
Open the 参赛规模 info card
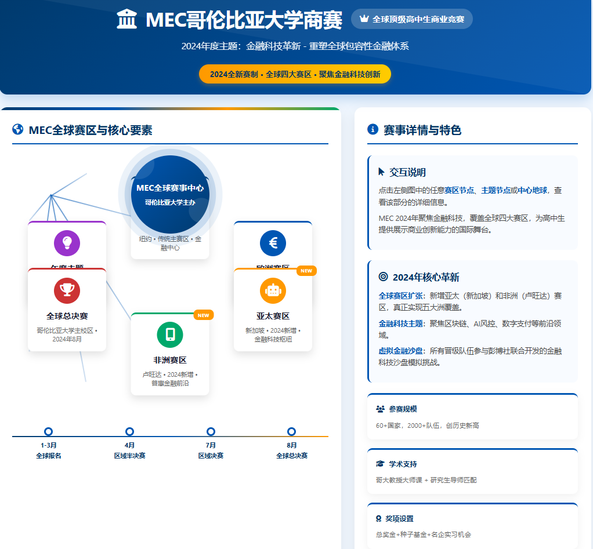[472, 417]
